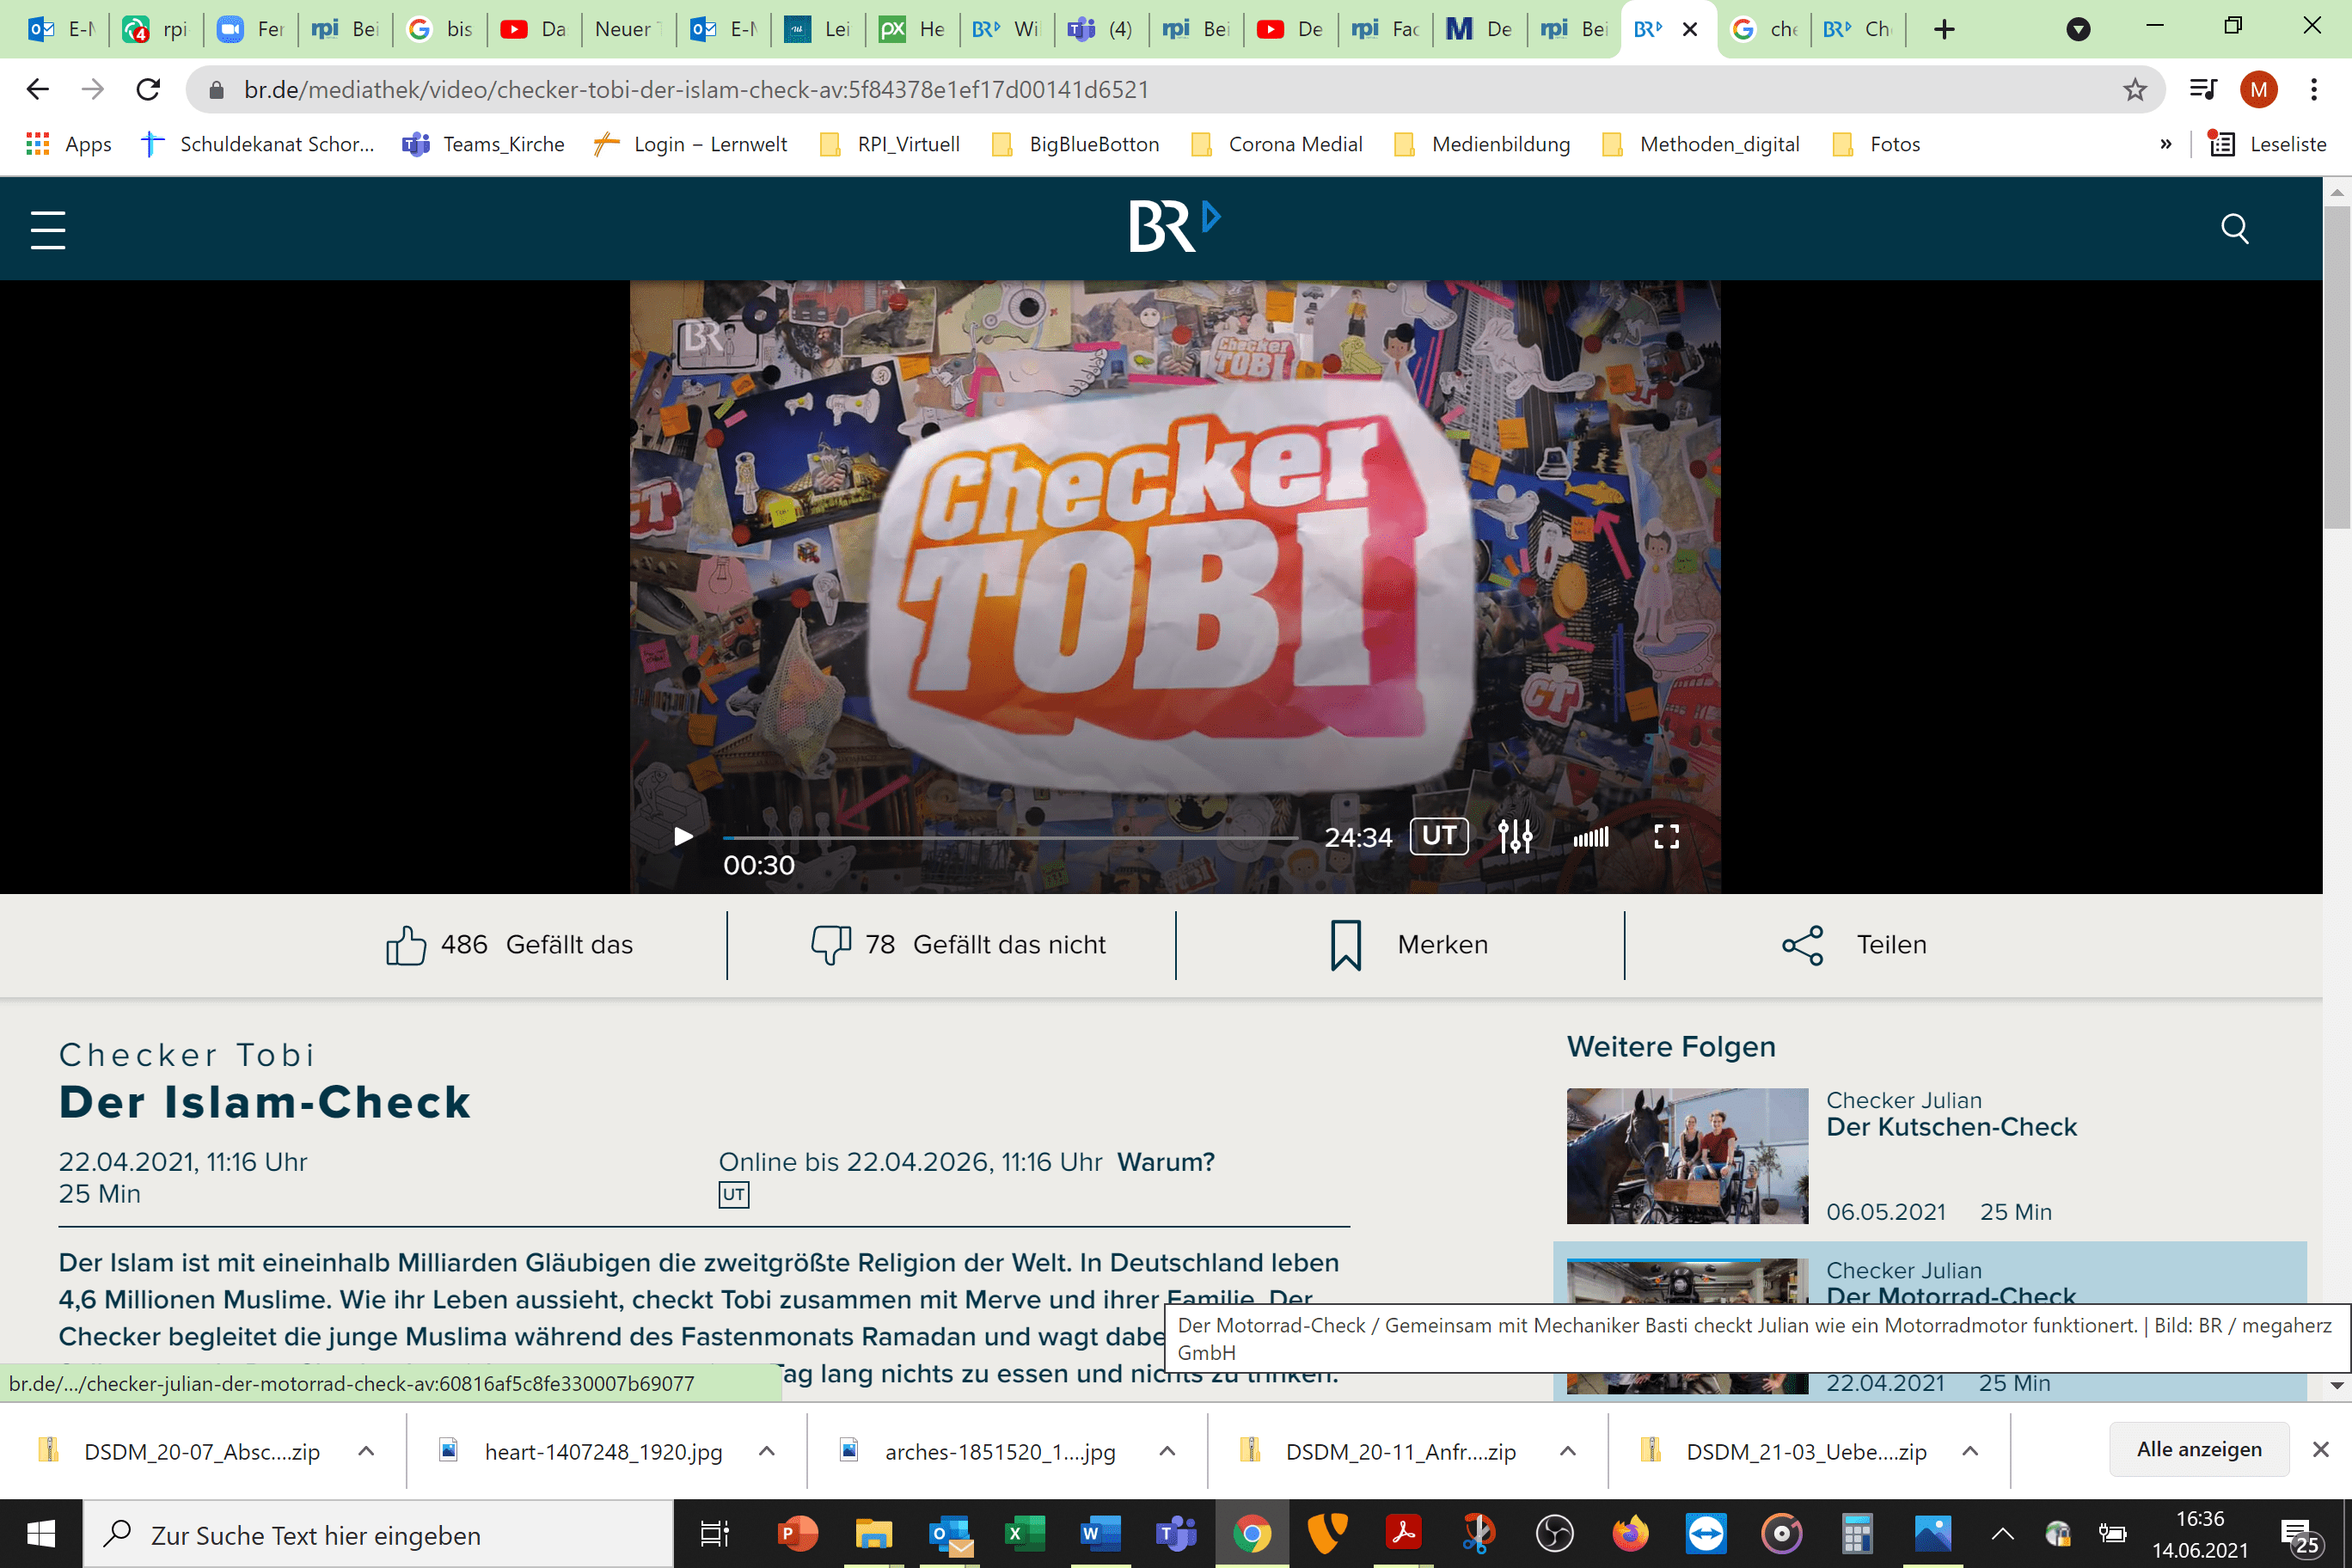The image size is (2352, 1568).
Task: Open video quality settings sliders icon
Action: tap(1515, 836)
